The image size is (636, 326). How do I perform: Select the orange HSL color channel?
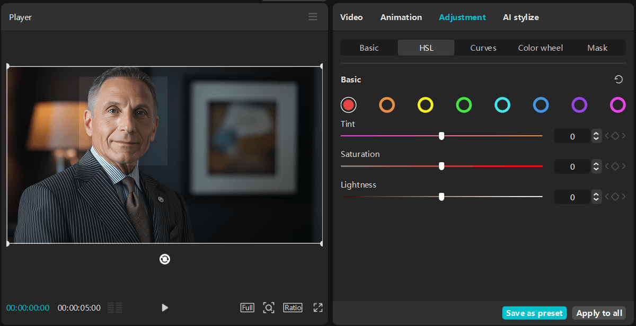tap(387, 105)
